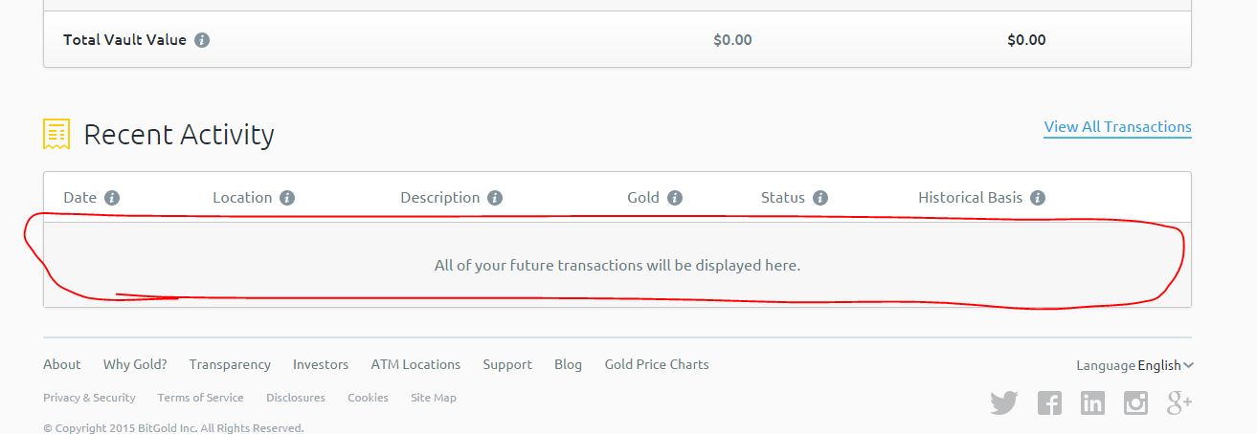Click the Description column info icon
Screen dimensions: 1257x434
[x=495, y=198]
